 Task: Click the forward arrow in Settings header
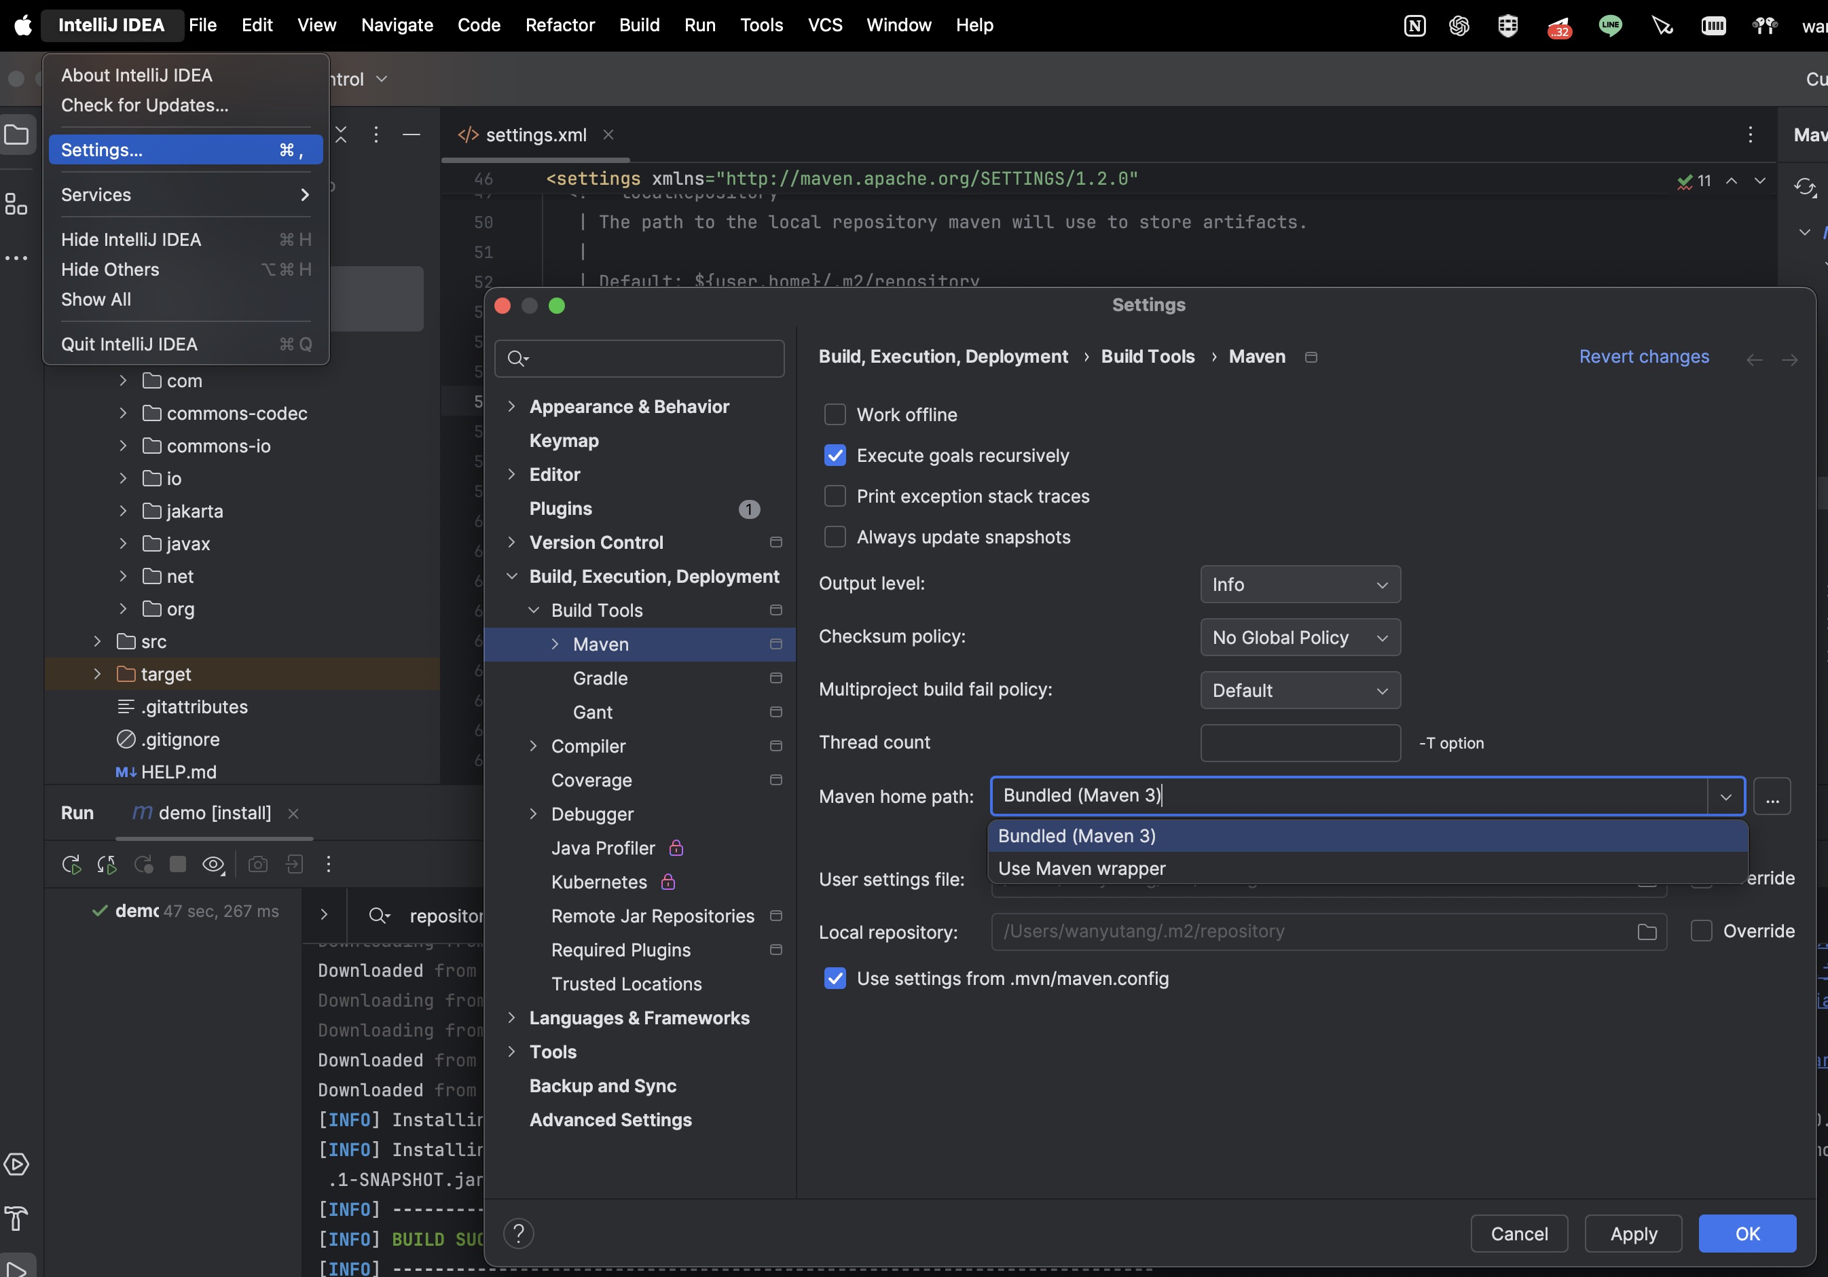click(x=1790, y=360)
